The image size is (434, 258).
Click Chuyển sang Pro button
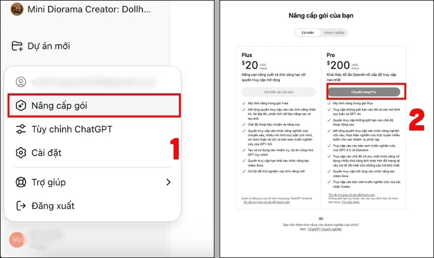pos(364,92)
